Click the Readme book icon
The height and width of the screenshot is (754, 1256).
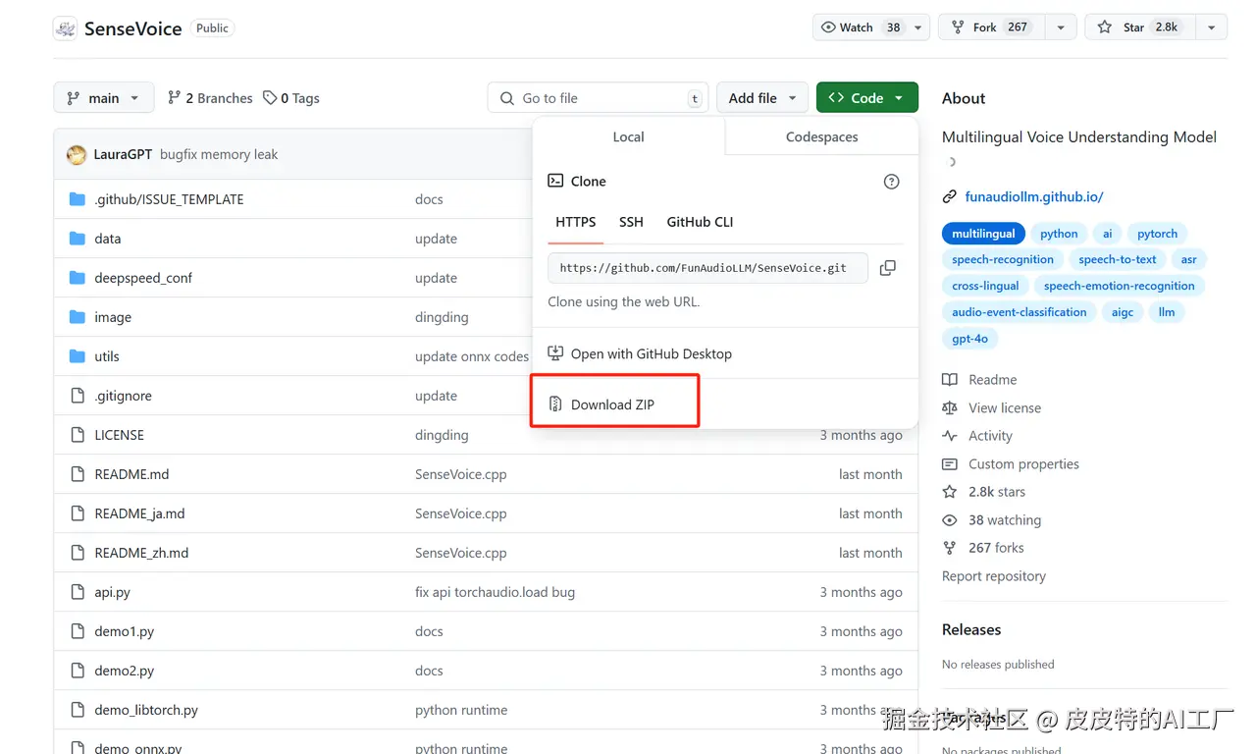coord(949,380)
